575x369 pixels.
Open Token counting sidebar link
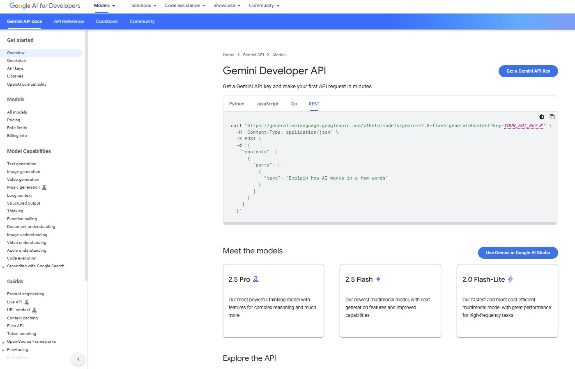21,334
